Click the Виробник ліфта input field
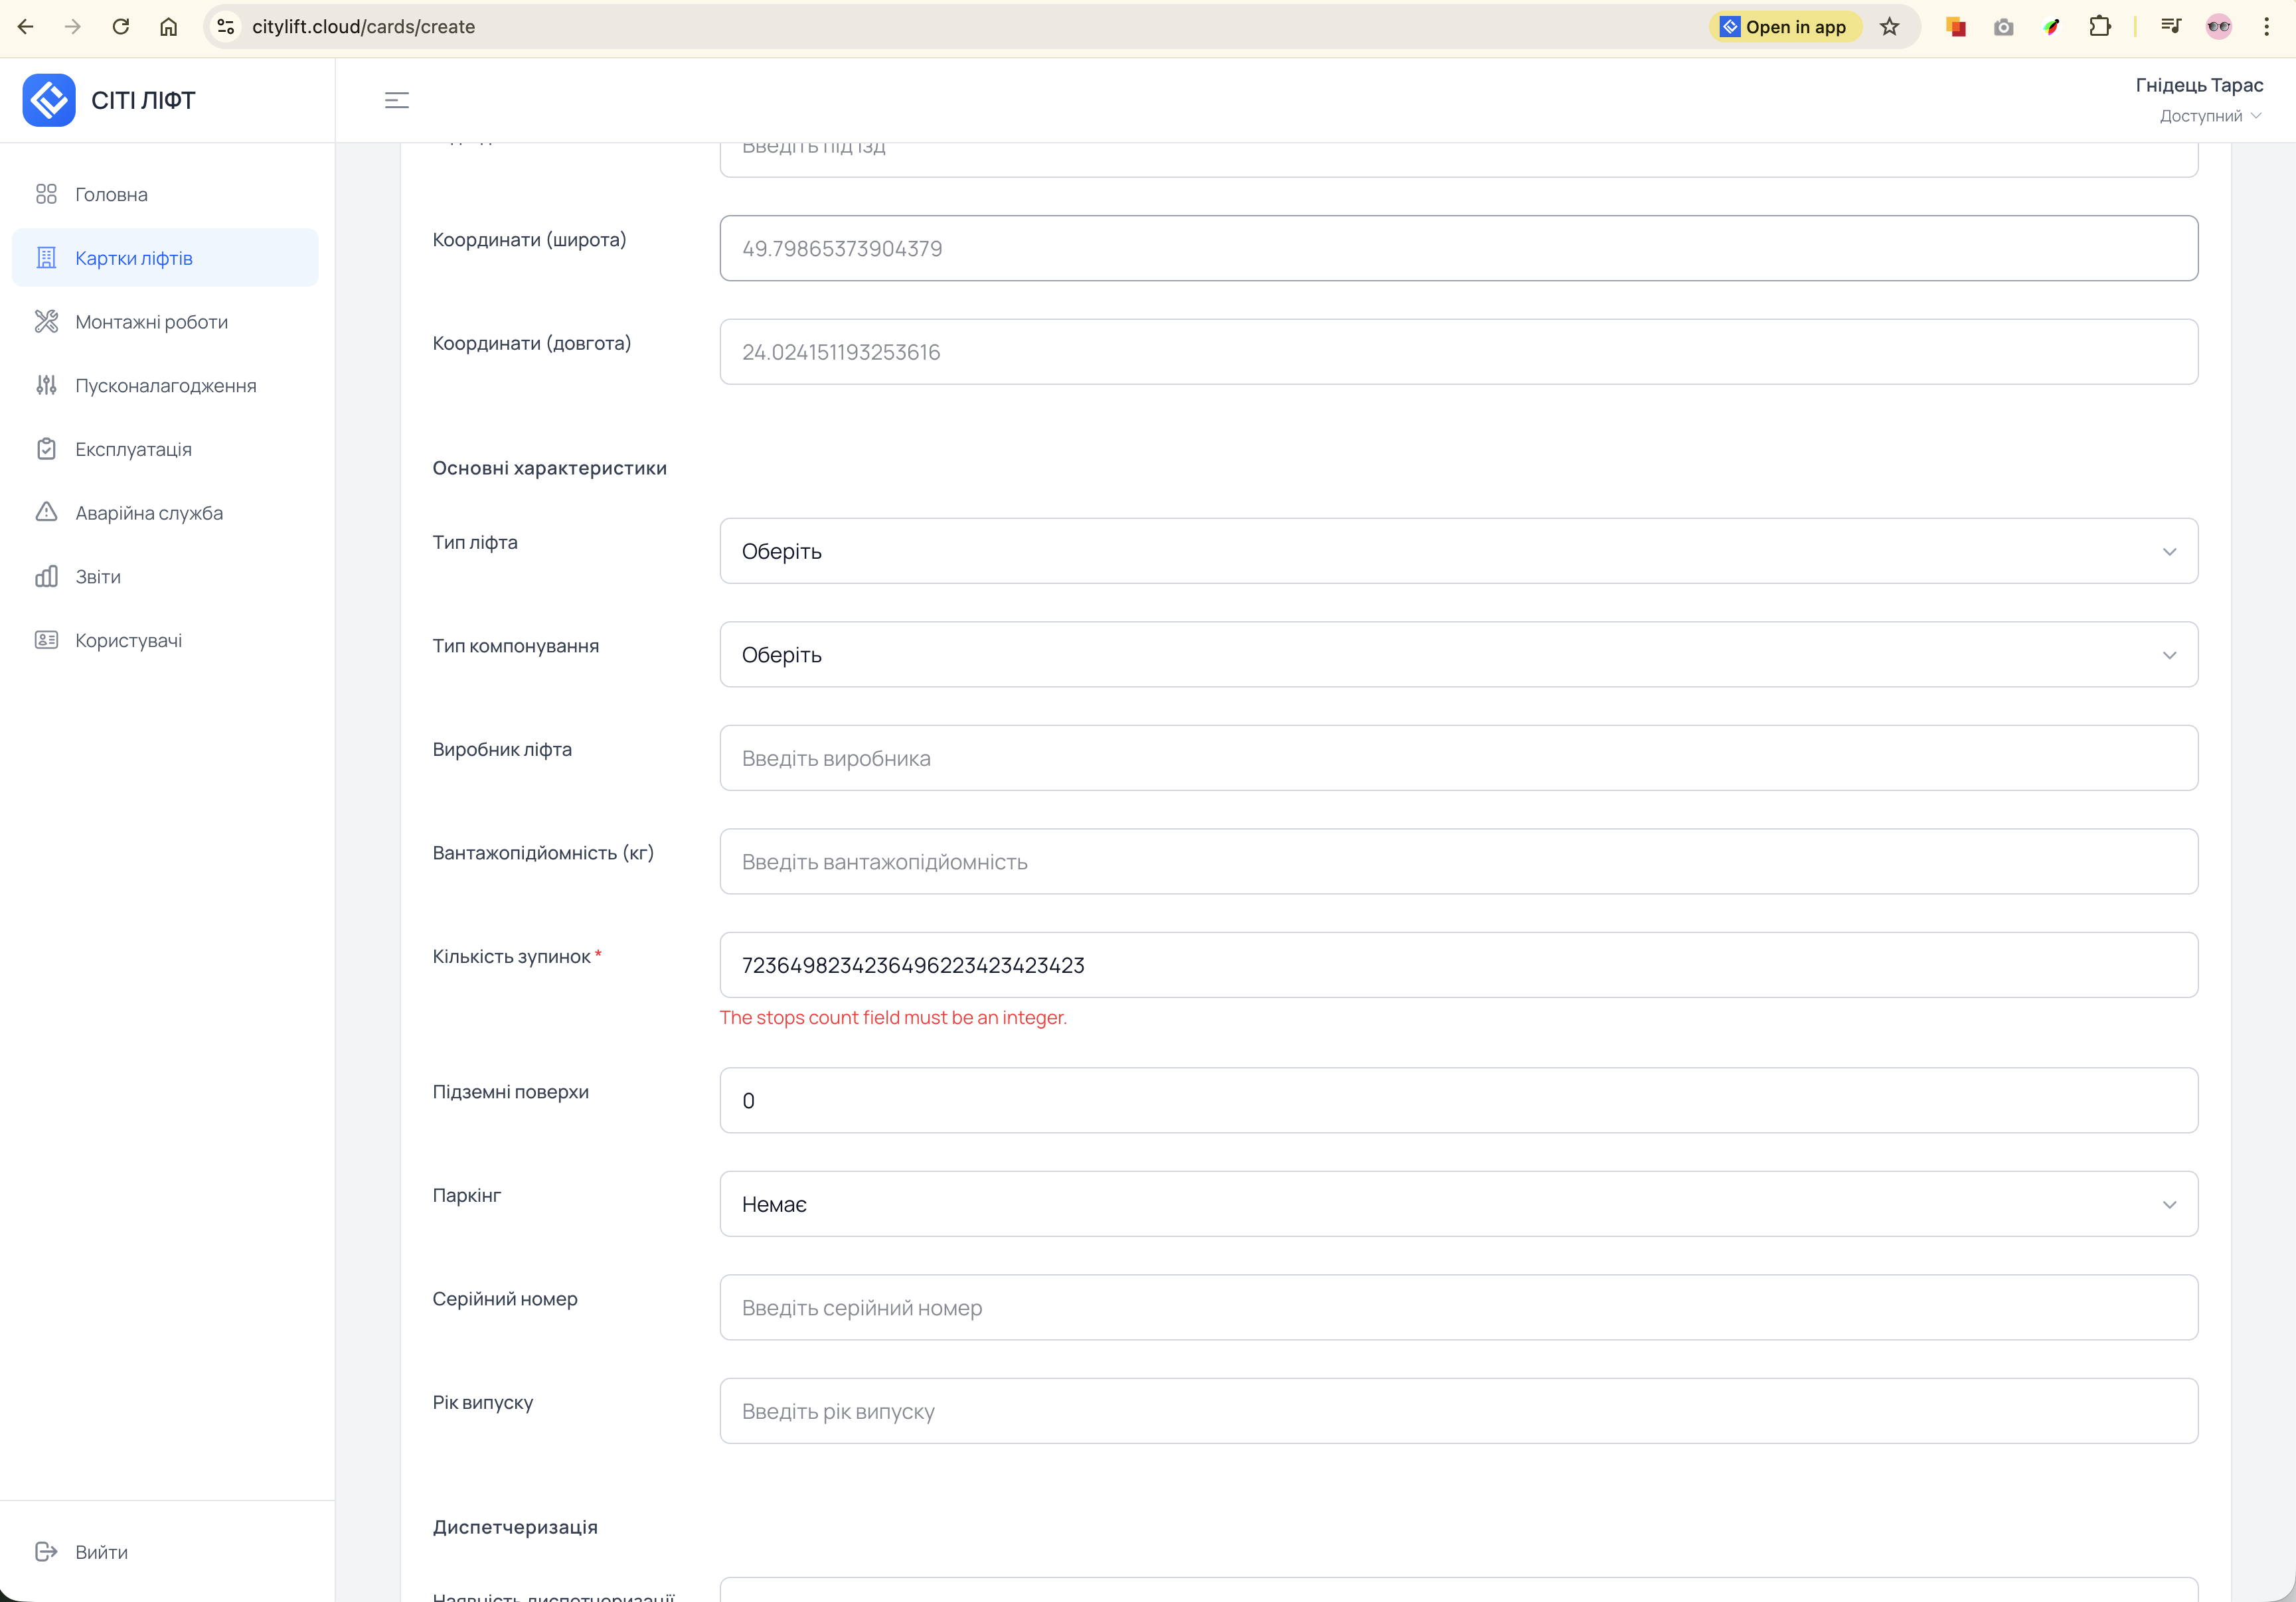 [x=1458, y=757]
